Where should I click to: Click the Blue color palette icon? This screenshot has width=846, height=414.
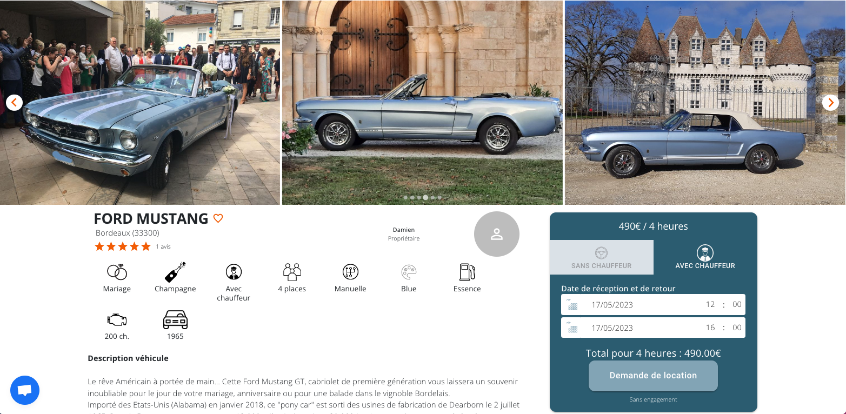[409, 272]
